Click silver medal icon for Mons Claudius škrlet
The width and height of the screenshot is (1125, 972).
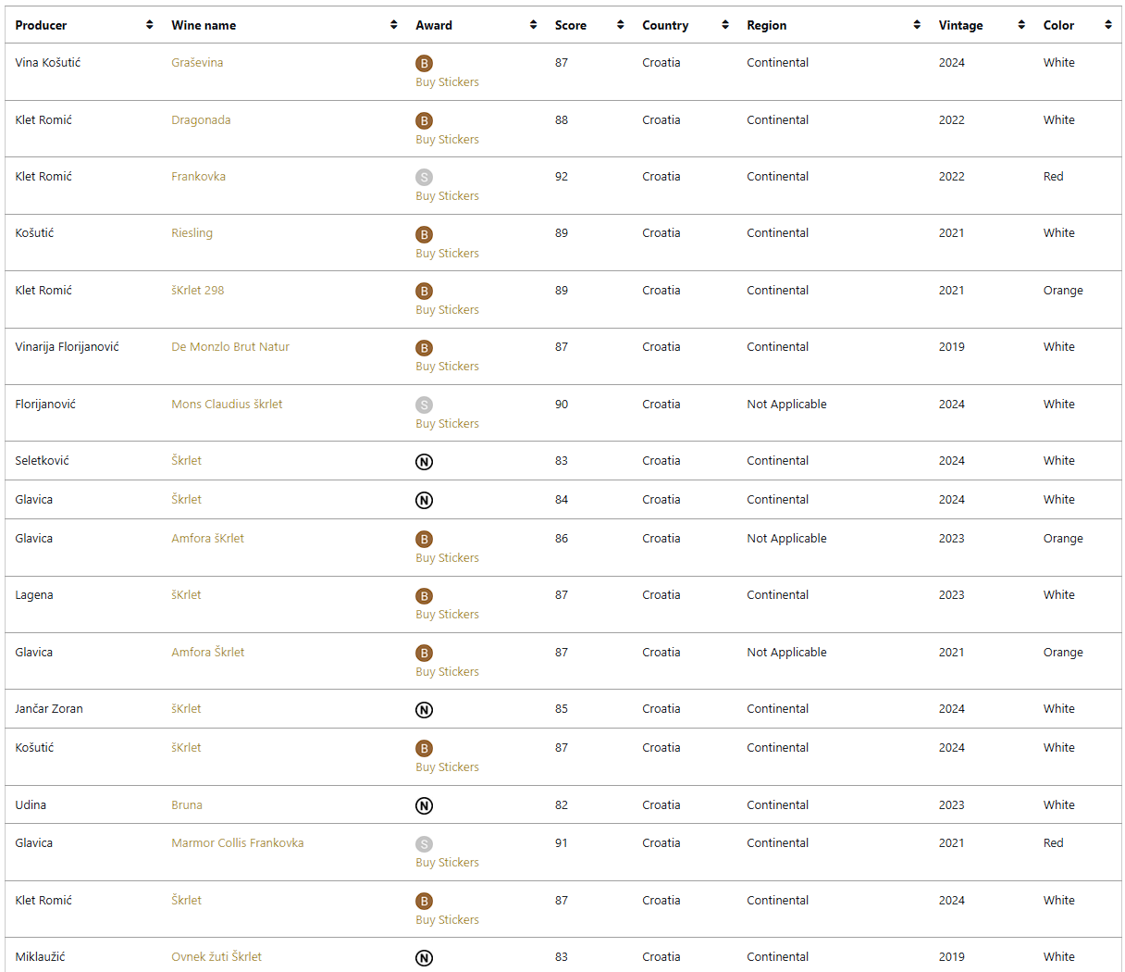(424, 405)
